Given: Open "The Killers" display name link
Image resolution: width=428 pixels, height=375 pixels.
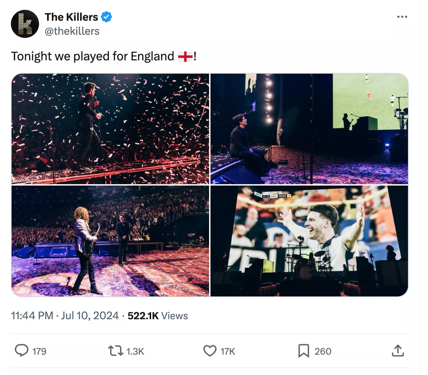Looking at the screenshot, I should 71,17.
